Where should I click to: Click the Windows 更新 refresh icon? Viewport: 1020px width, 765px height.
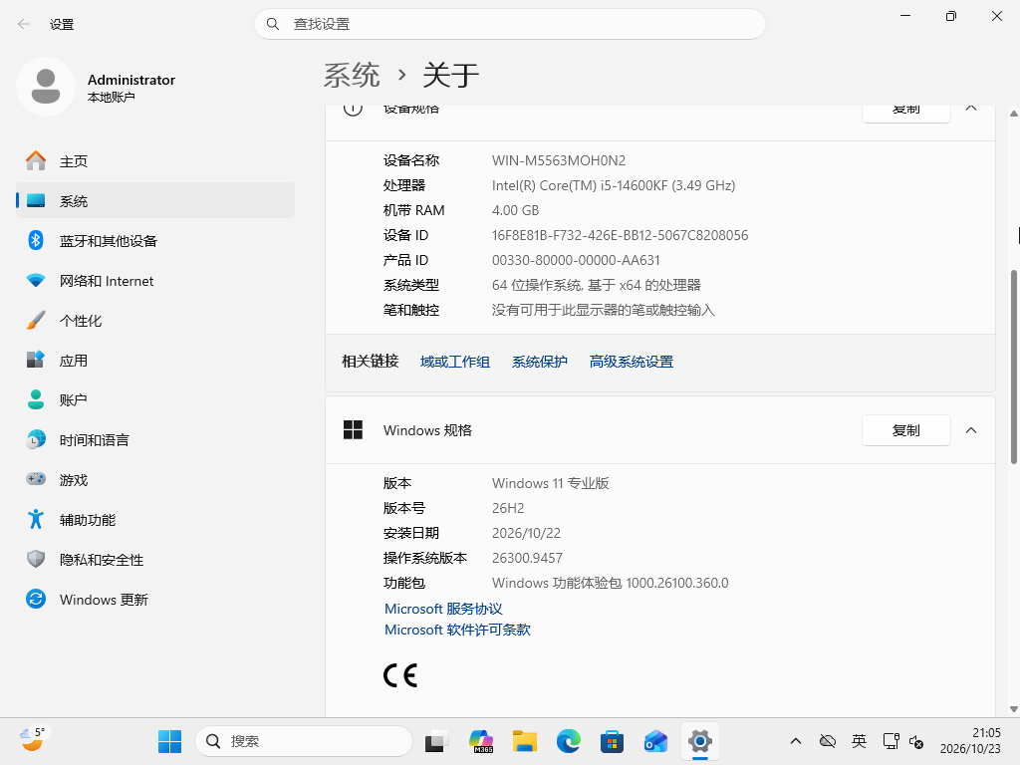pyautogui.click(x=36, y=599)
